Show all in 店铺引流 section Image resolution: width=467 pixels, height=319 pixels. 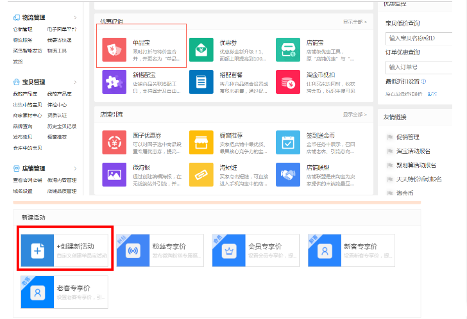[355, 115]
